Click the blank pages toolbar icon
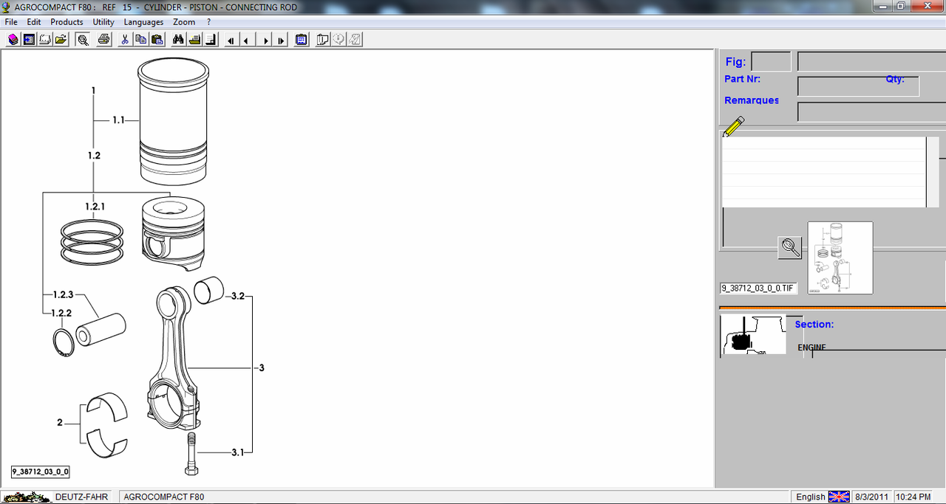Viewport: 946px width, 504px height. point(45,40)
